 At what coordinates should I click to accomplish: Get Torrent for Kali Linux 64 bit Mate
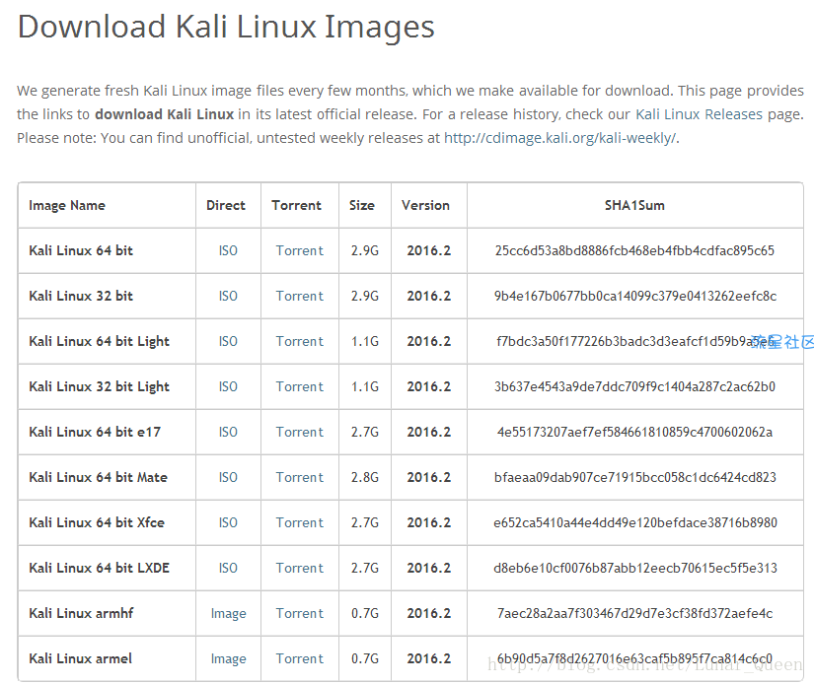coord(300,478)
